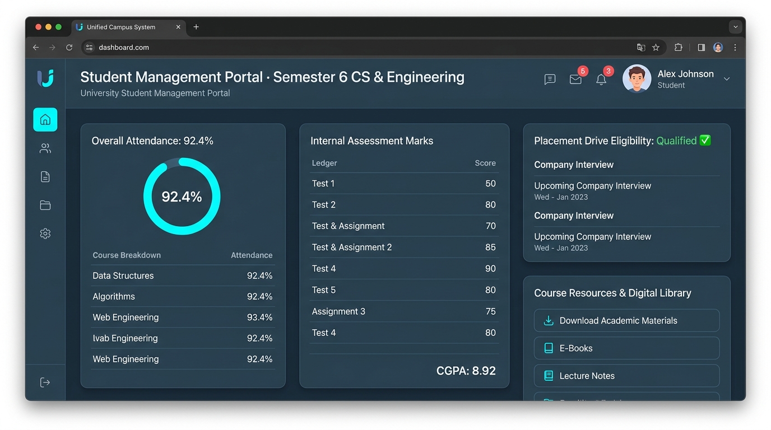
Task: Click the Test & Assignment 2 row
Action: (x=404, y=247)
